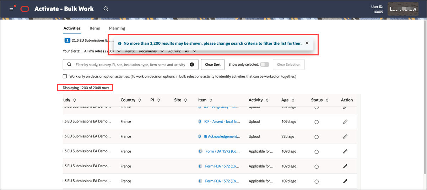
Task: Sort by the Status column
Action: pyautogui.click(x=327, y=100)
